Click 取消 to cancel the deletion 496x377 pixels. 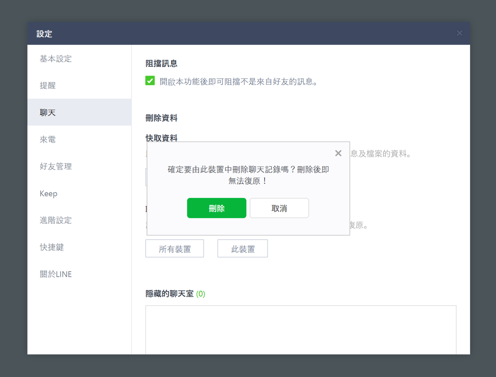279,208
